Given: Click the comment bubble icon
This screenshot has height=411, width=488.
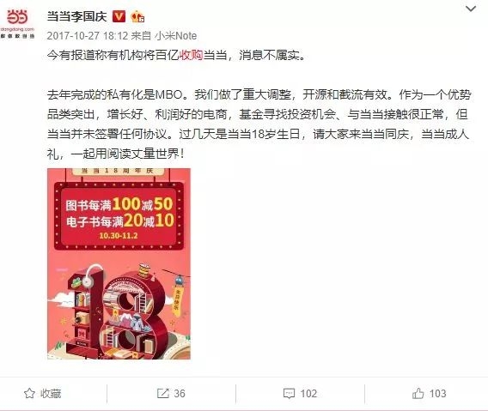Looking at the screenshot, I should tap(289, 394).
